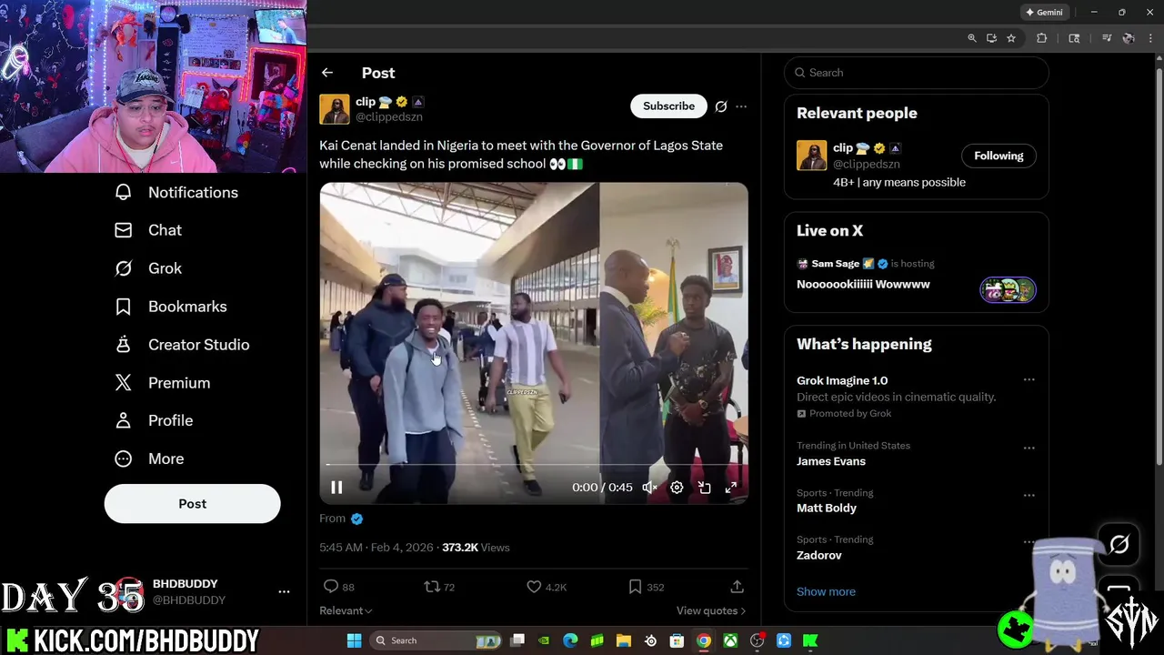The image size is (1164, 655).
Task: Open more options for Grok Imagine 1.0
Action: tap(1029, 379)
